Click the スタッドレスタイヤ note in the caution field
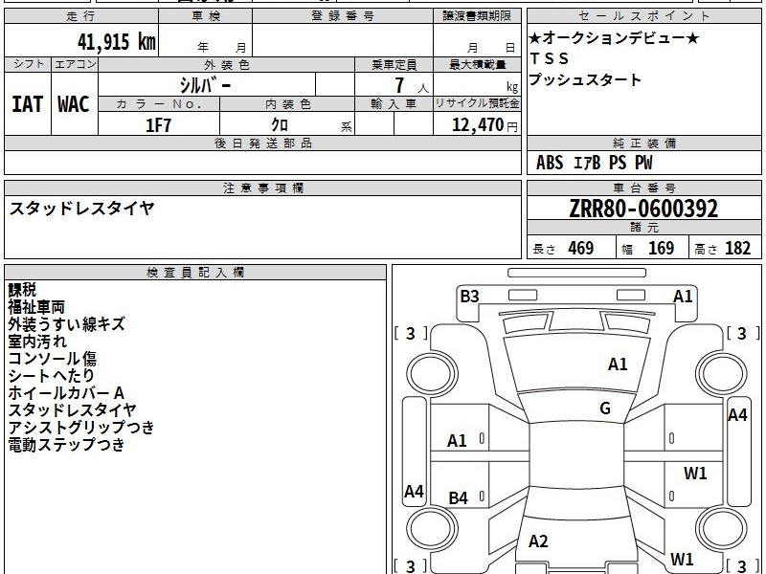 pyautogui.click(x=82, y=209)
